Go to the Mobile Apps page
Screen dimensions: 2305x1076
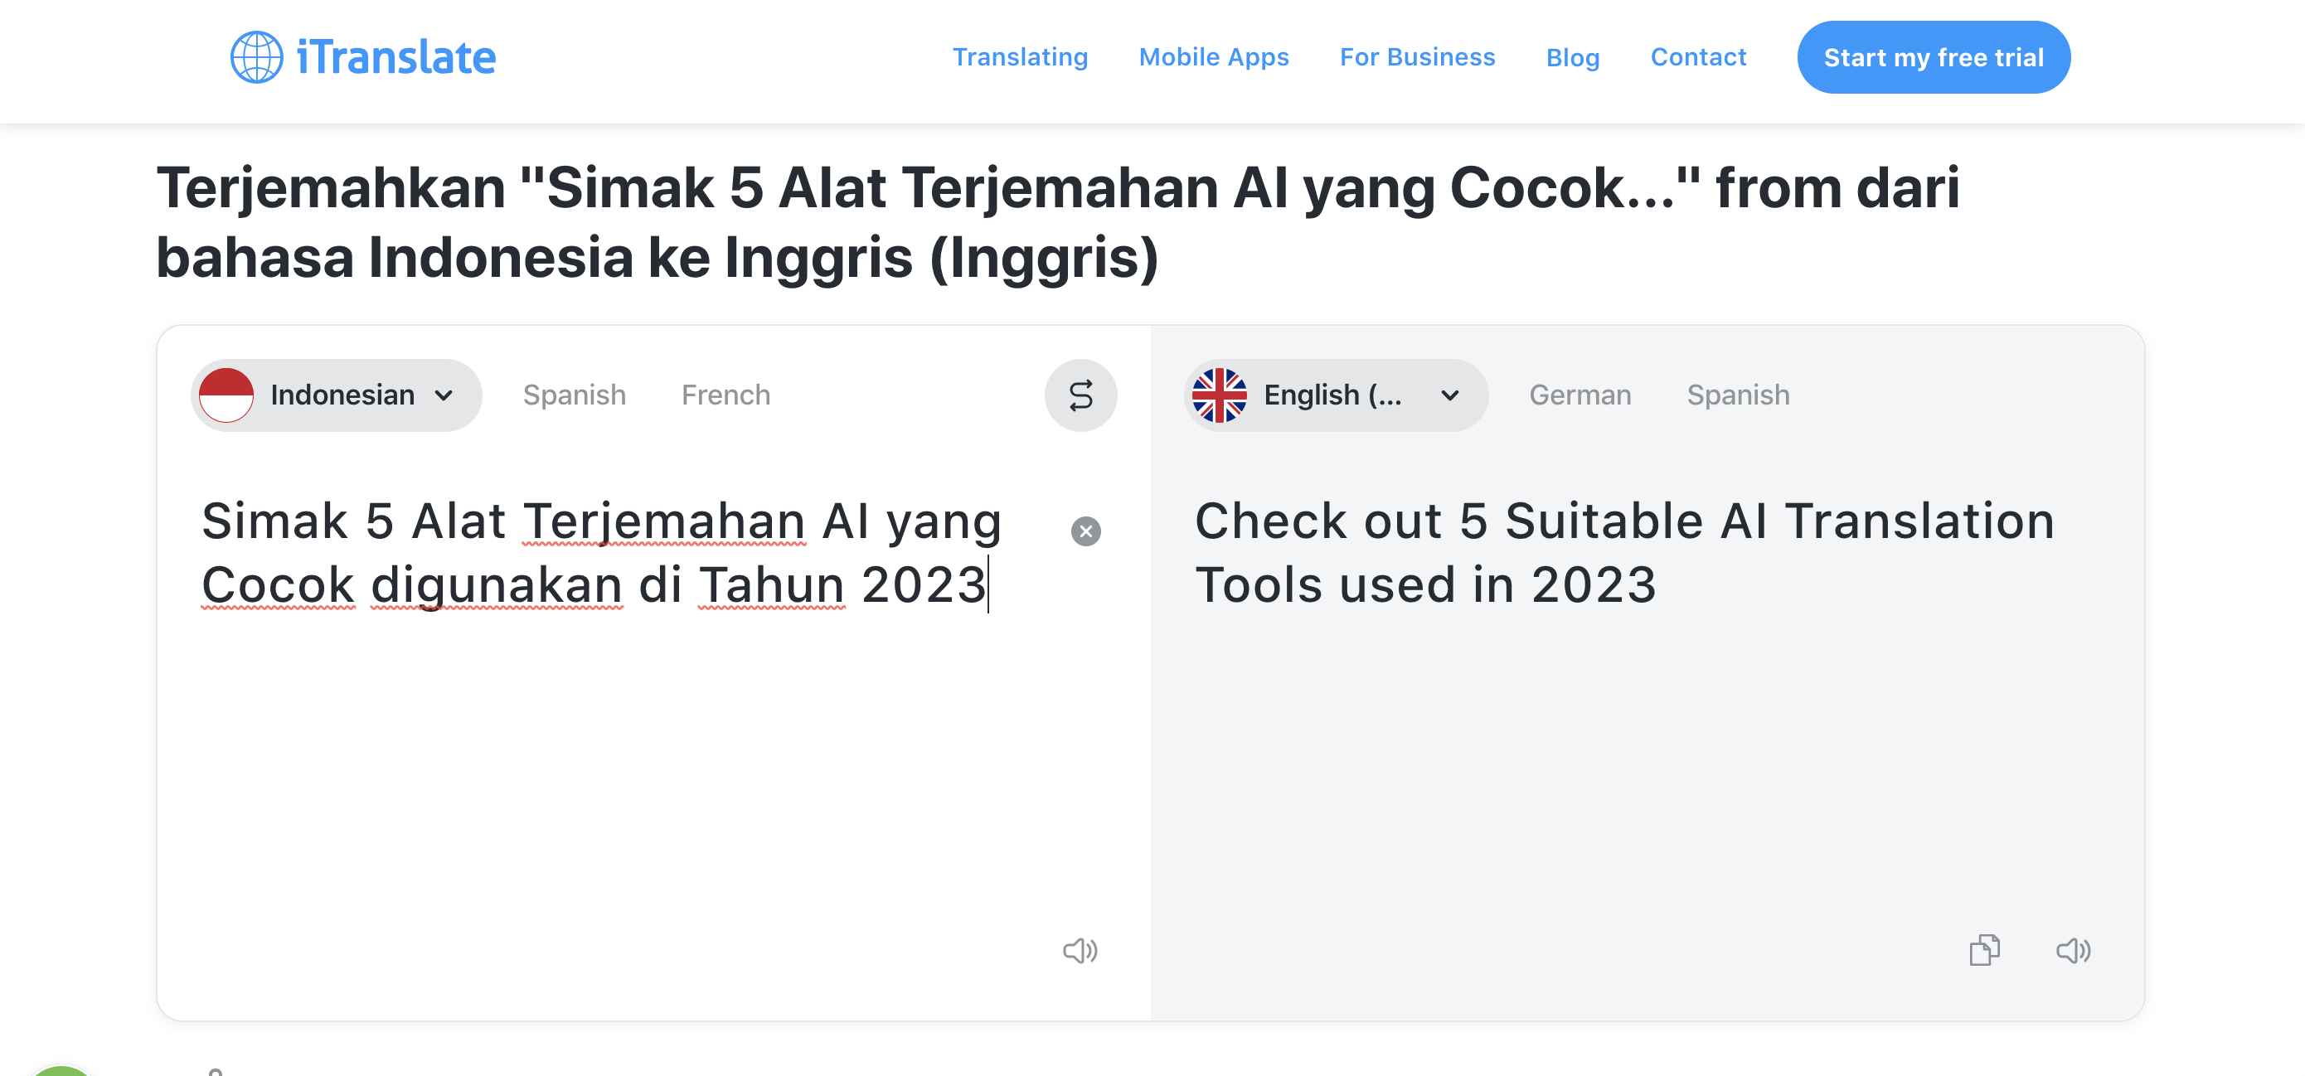(x=1213, y=57)
